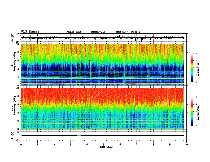This screenshot has width=210, height=162.
Task: Click the 'station=OUJ' label
Action: tap(98, 32)
